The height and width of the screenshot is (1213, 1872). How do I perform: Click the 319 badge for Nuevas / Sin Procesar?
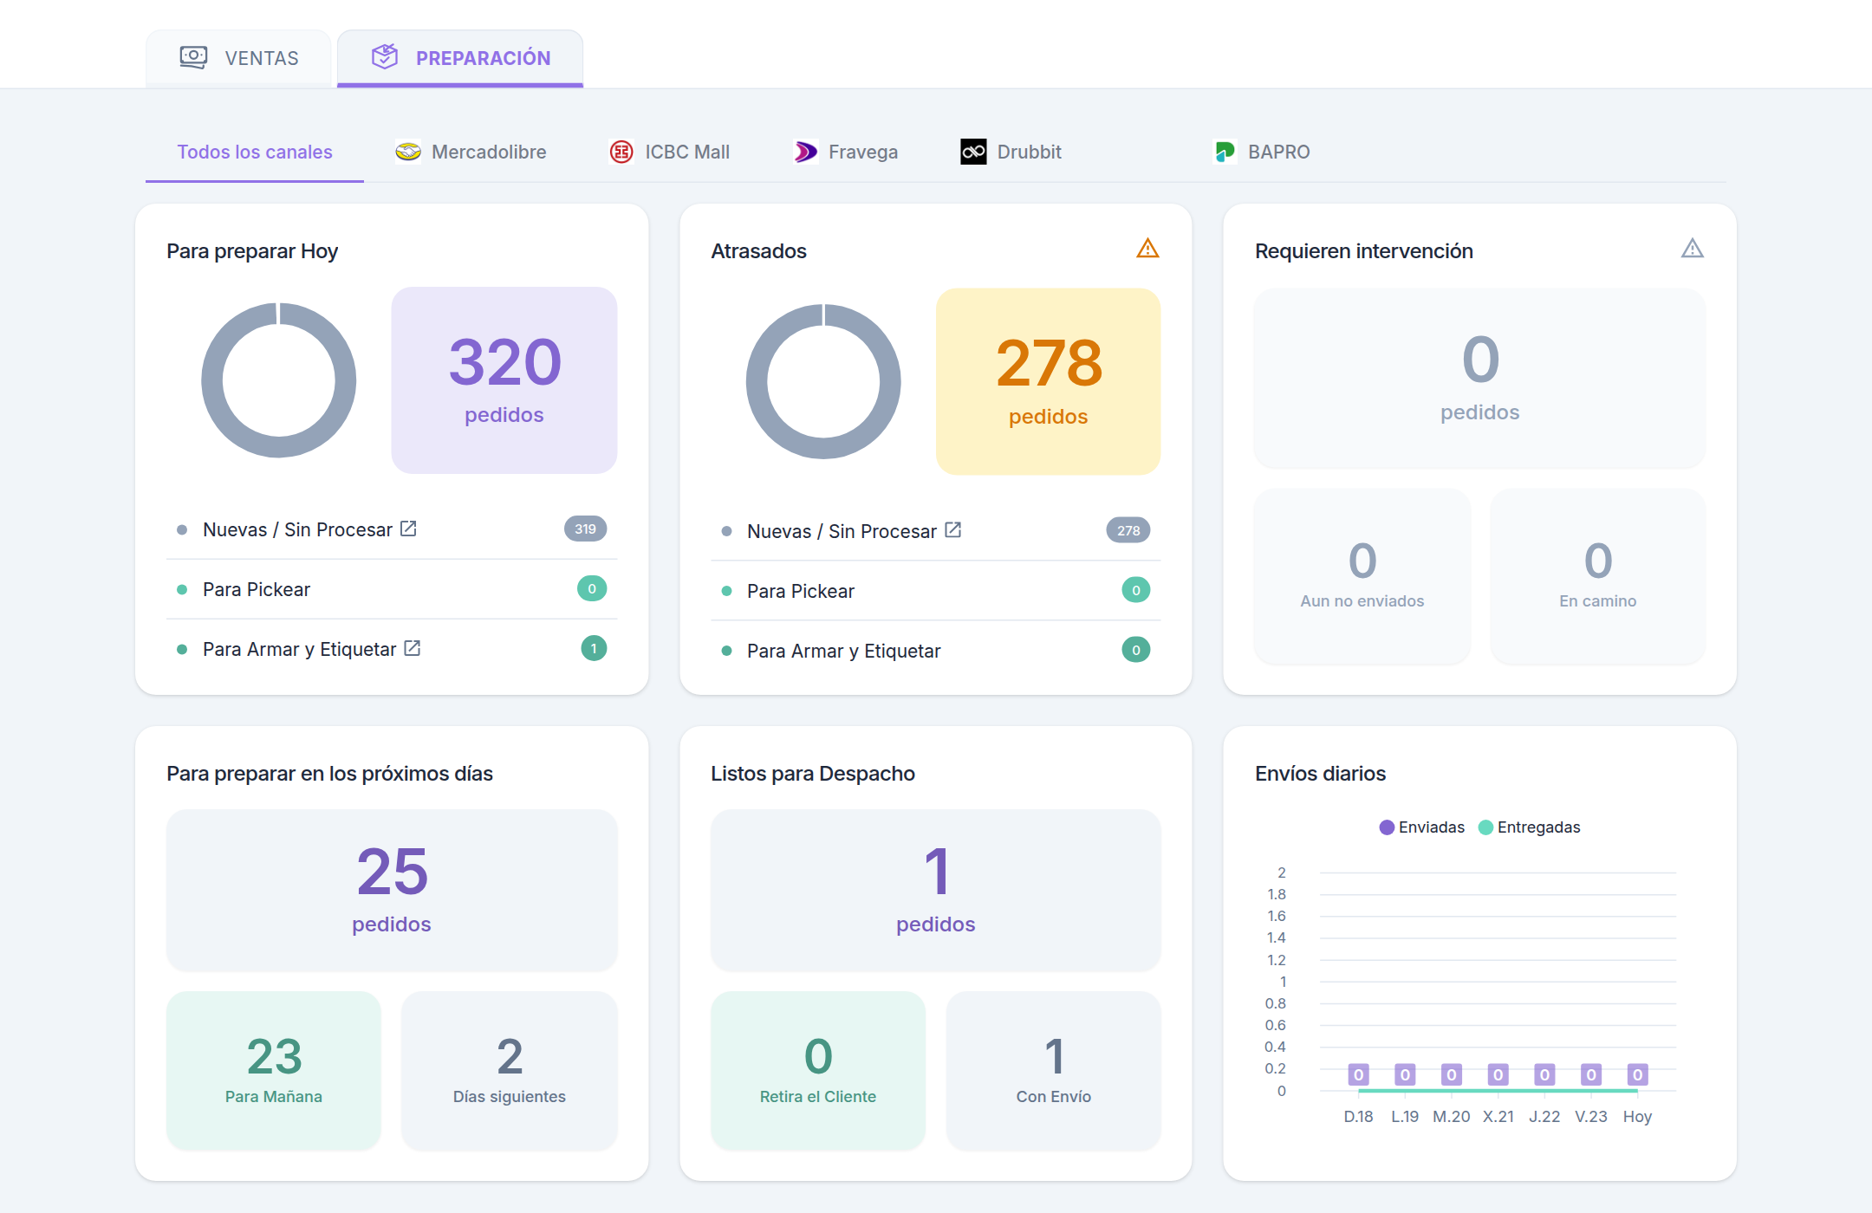pyautogui.click(x=586, y=529)
